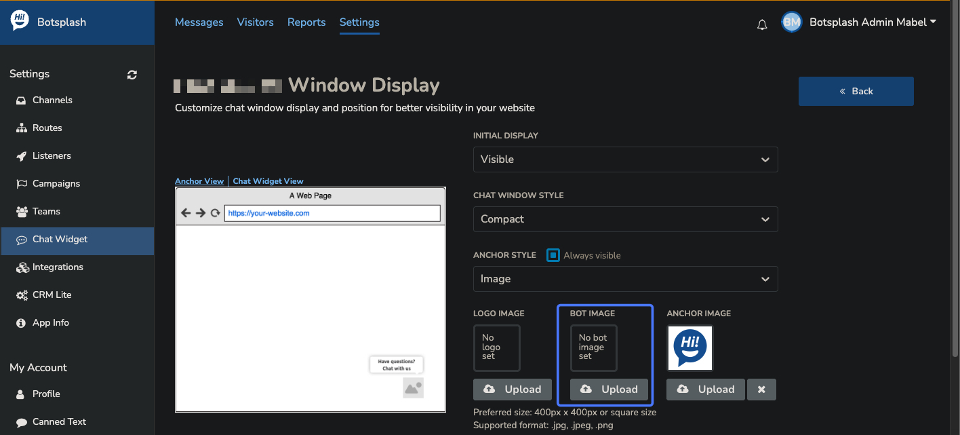This screenshot has width=960, height=435.
Task: Select the Chat Widget View tab
Action: coord(268,181)
